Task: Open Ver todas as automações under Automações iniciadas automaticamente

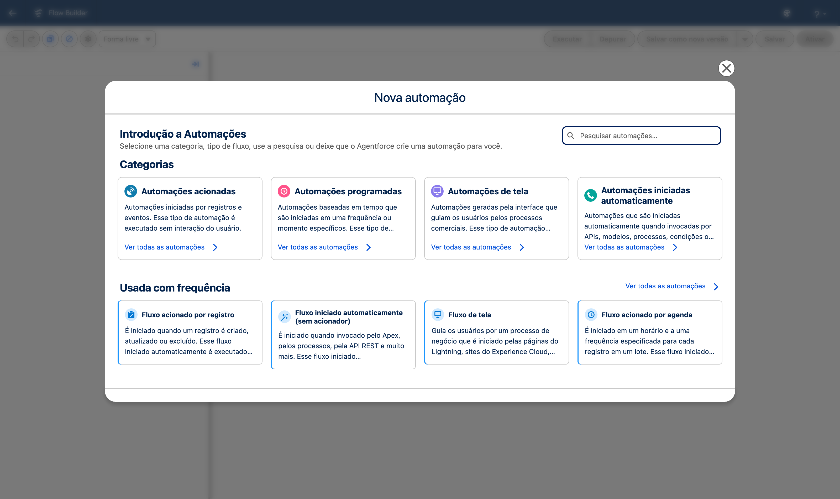Action: [624, 247]
